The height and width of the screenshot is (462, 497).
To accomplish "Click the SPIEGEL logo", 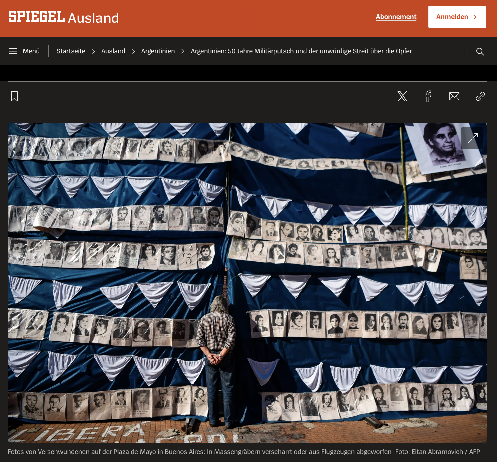I will click(37, 17).
